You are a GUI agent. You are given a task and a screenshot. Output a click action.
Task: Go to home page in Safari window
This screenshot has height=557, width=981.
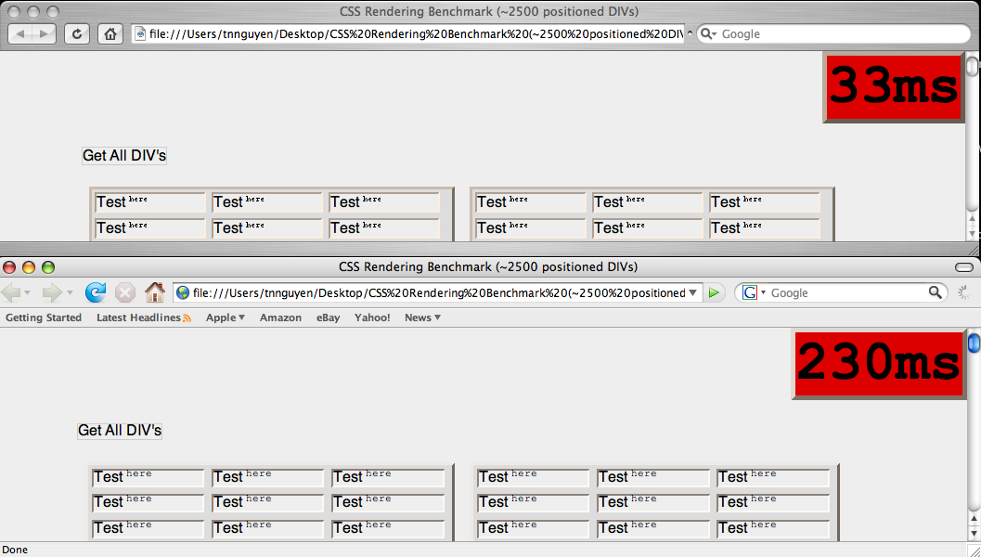tap(110, 33)
